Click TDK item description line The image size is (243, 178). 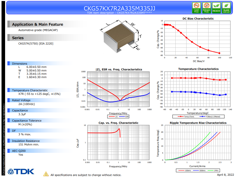point(119,13)
